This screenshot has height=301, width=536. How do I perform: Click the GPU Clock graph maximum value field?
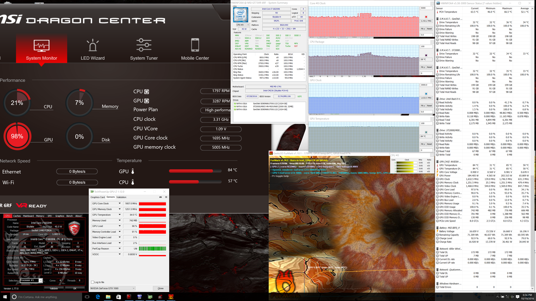(426, 85)
